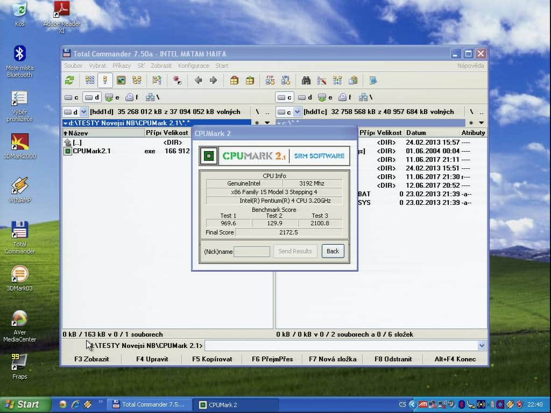Viewport: 551px width, 413px height.
Task: Select the [..] parent folder row
Action: 126,142
